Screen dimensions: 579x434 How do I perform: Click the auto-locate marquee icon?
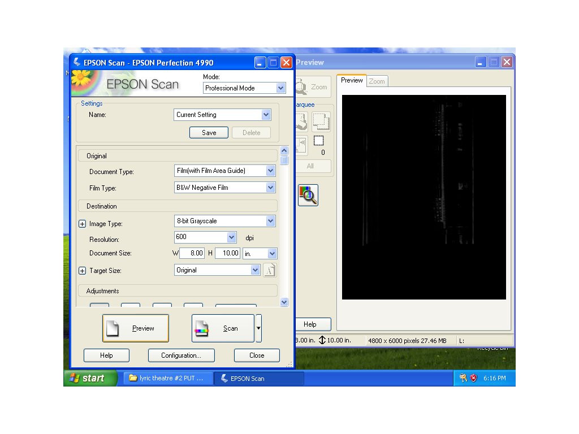301,145
